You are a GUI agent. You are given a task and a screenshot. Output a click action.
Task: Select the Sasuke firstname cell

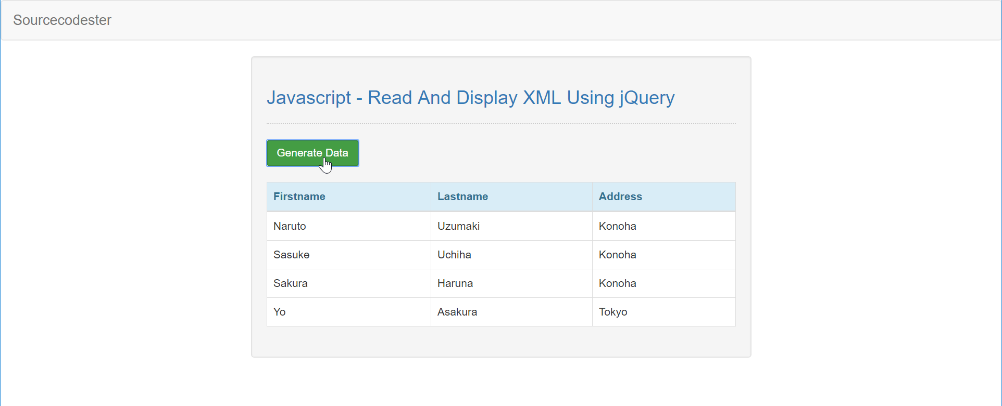[349, 255]
